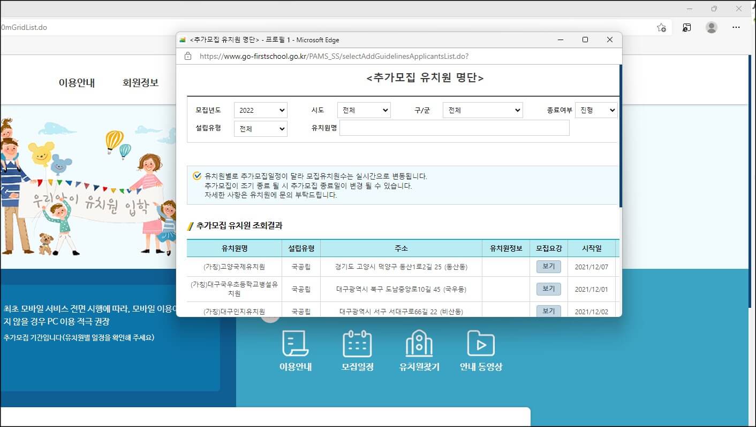Open the browser profile avatar icon

coord(711,27)
